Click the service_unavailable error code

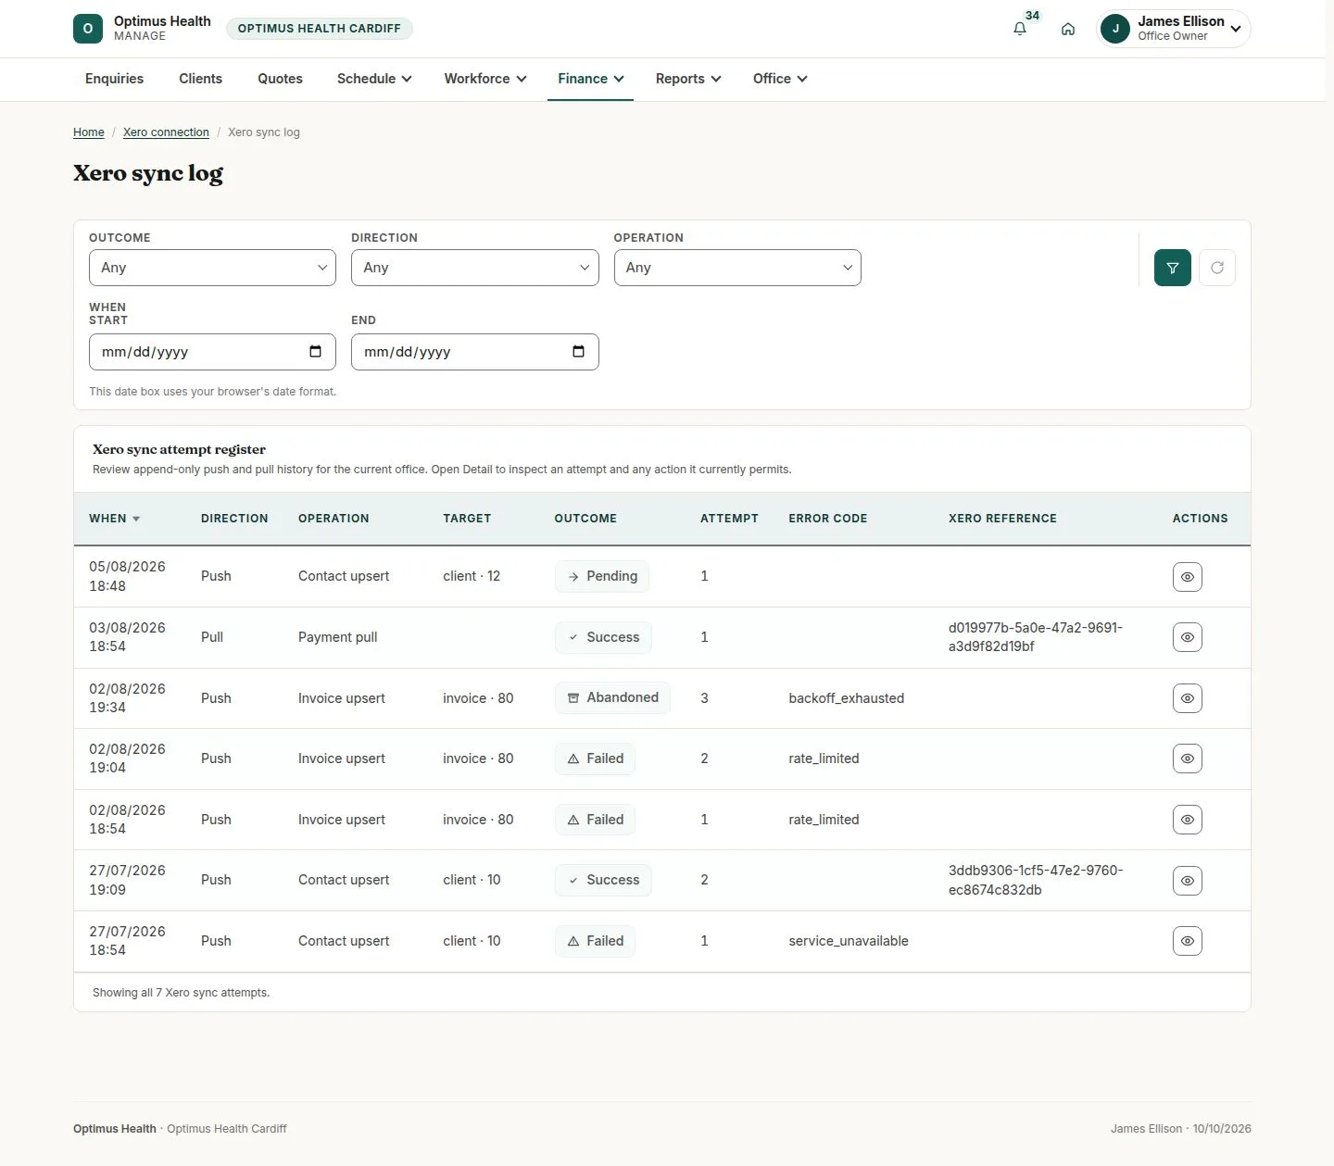[849, 941]
